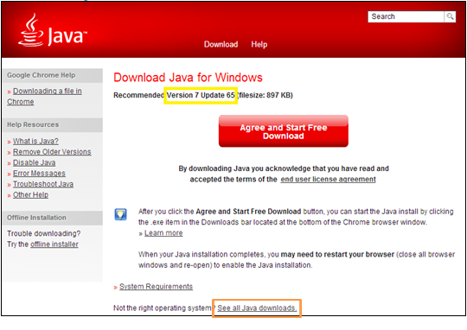Click the lightbulb tip icon
Image resolution: width=467 pixels, height=330 pixels.
(x=120, y=214)
